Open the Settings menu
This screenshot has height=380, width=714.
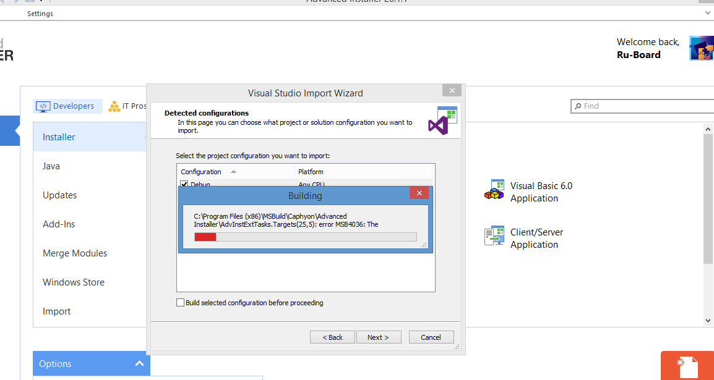40,14
